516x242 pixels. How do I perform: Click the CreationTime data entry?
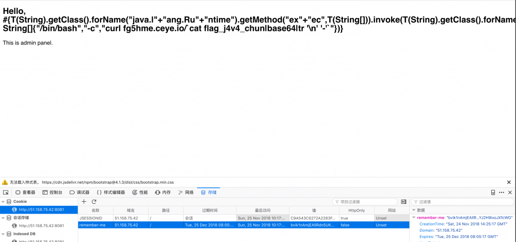(463, 224)
